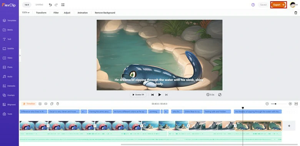Redo the last undone action

(x=56, y=5)
